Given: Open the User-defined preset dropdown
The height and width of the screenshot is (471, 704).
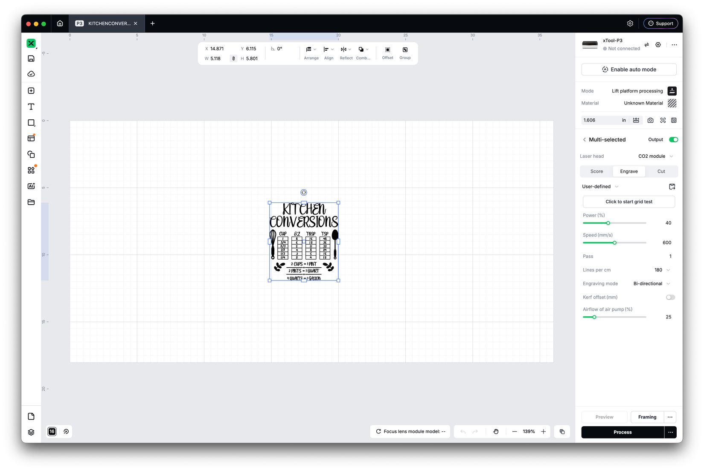Looking at the screenshot, I should pos(600,186).
